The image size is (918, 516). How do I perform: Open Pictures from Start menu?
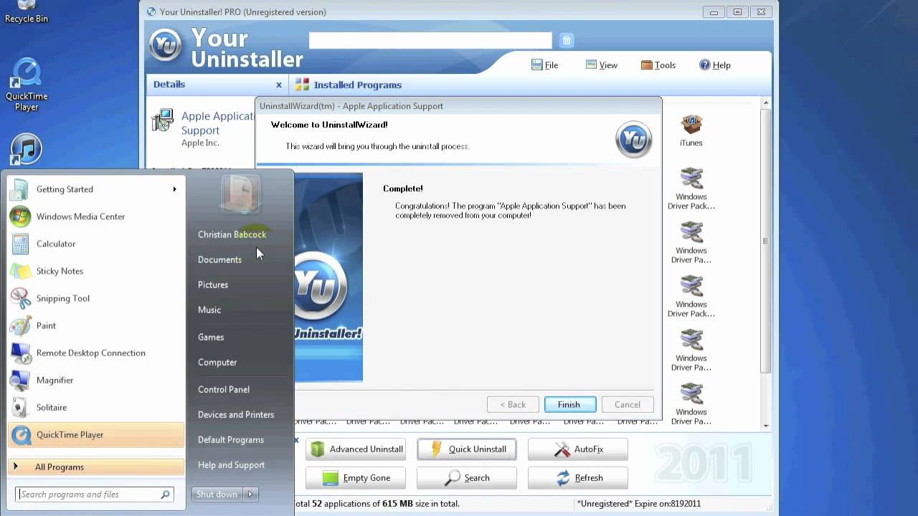tap(213, 285)
